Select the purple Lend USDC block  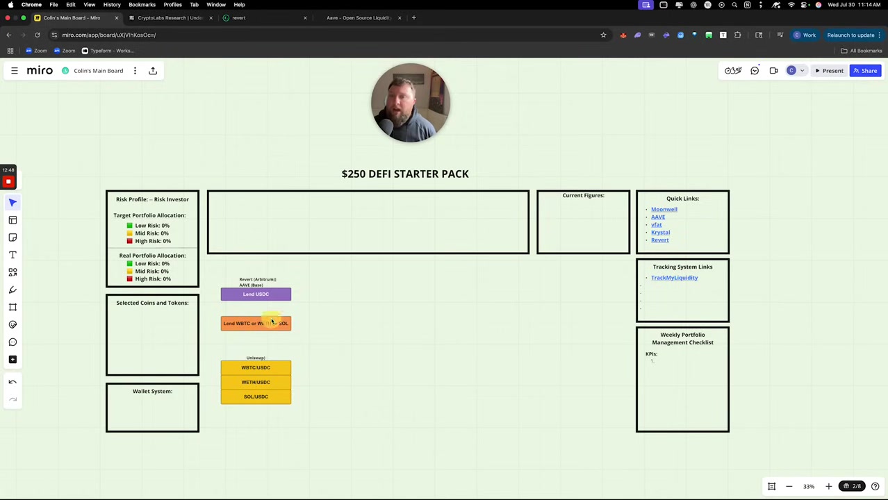(x=256, y=294)
